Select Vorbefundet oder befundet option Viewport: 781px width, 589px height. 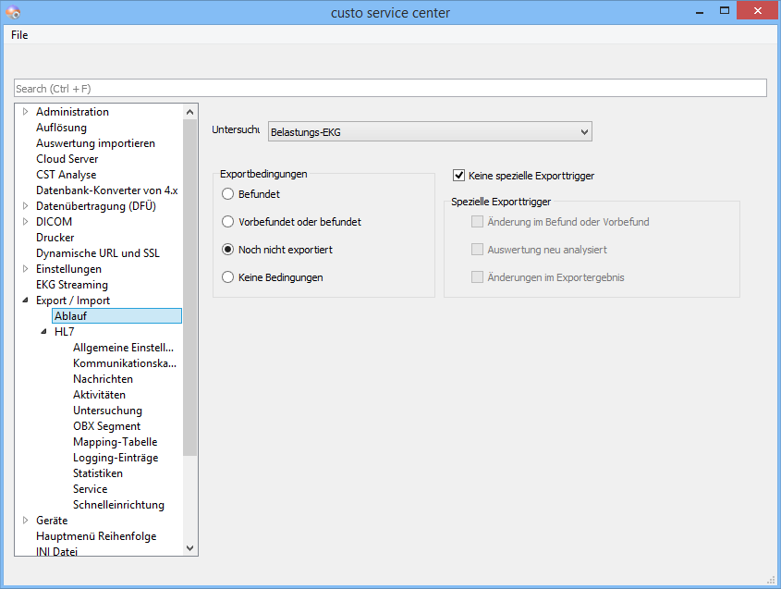[x=228, y=222]
